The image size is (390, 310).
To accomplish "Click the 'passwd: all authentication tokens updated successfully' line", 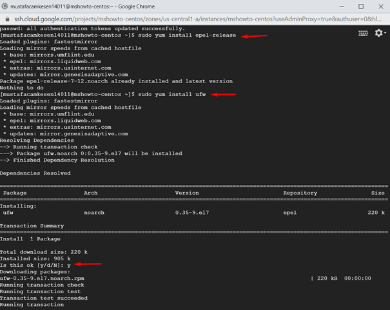I will coord(93,28).
